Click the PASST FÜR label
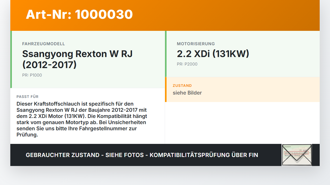Screen dimensions: 330x185 coord(28,97)
